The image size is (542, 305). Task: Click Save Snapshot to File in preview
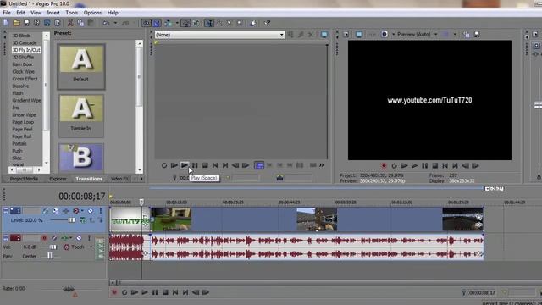pos(477,34)
